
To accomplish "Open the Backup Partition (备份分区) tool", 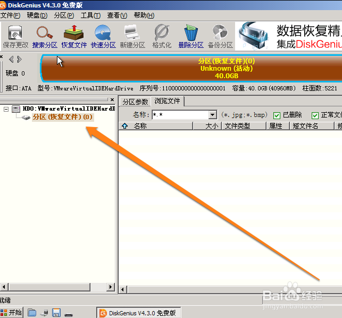I will click(x=220, y=36).
